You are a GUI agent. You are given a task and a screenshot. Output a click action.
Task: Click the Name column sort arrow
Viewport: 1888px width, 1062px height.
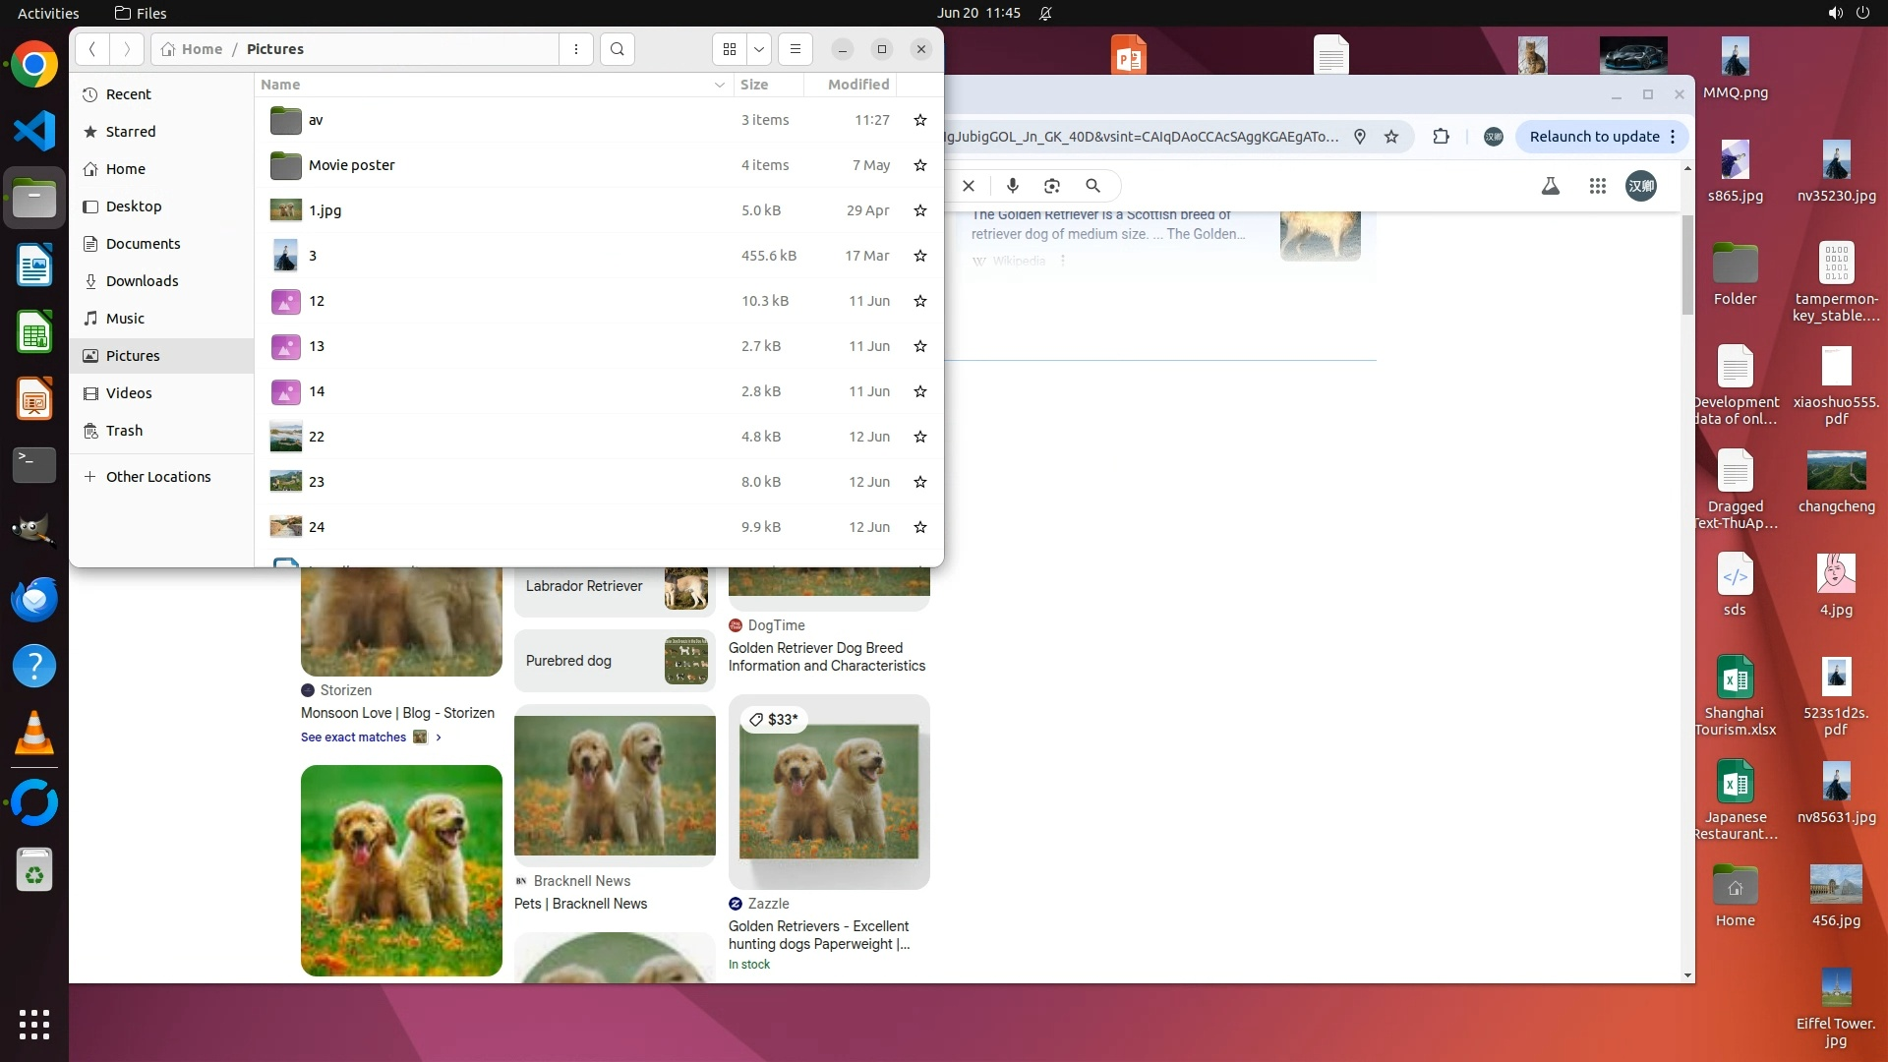click(x=719, y=86)
